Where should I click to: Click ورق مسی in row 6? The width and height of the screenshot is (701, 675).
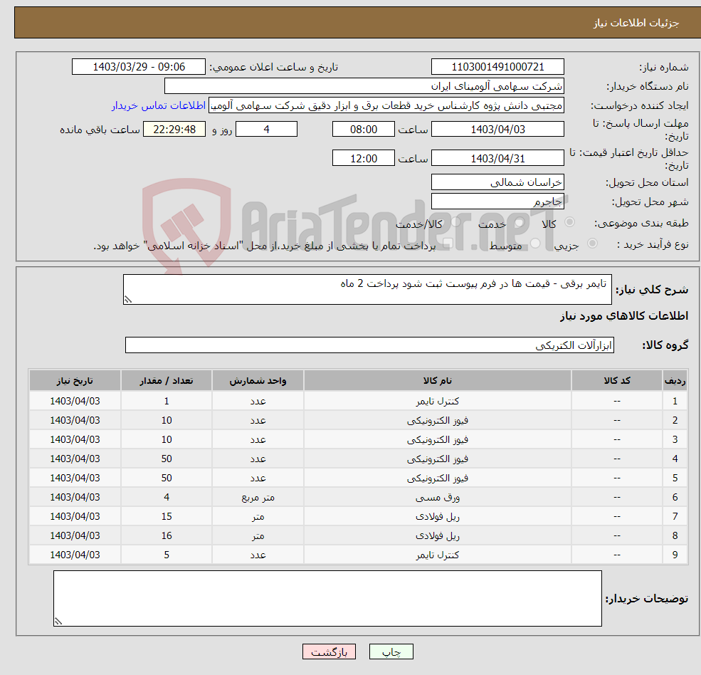[x=437, y=498]
